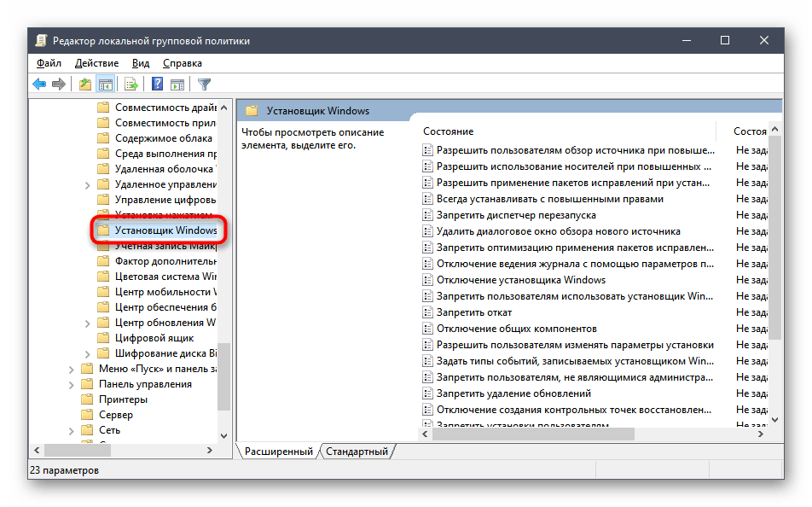Toggle the Show/Hide Action Pane icon
The width and height of the screenshot is (812, 507).
(177, 84)
